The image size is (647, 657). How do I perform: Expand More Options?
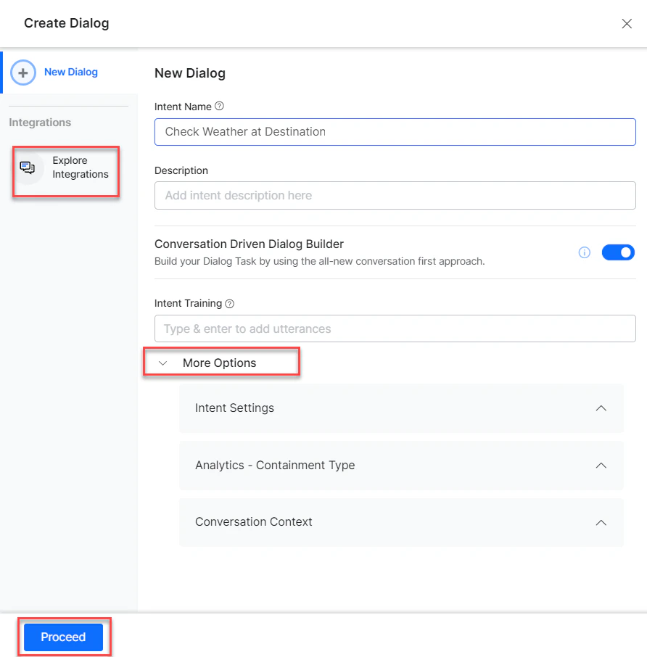(221, 362)
